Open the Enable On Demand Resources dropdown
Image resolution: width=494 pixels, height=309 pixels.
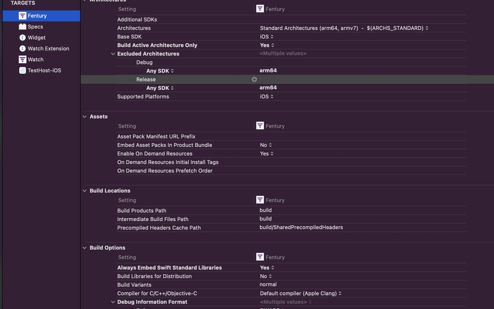click(267, 154)
